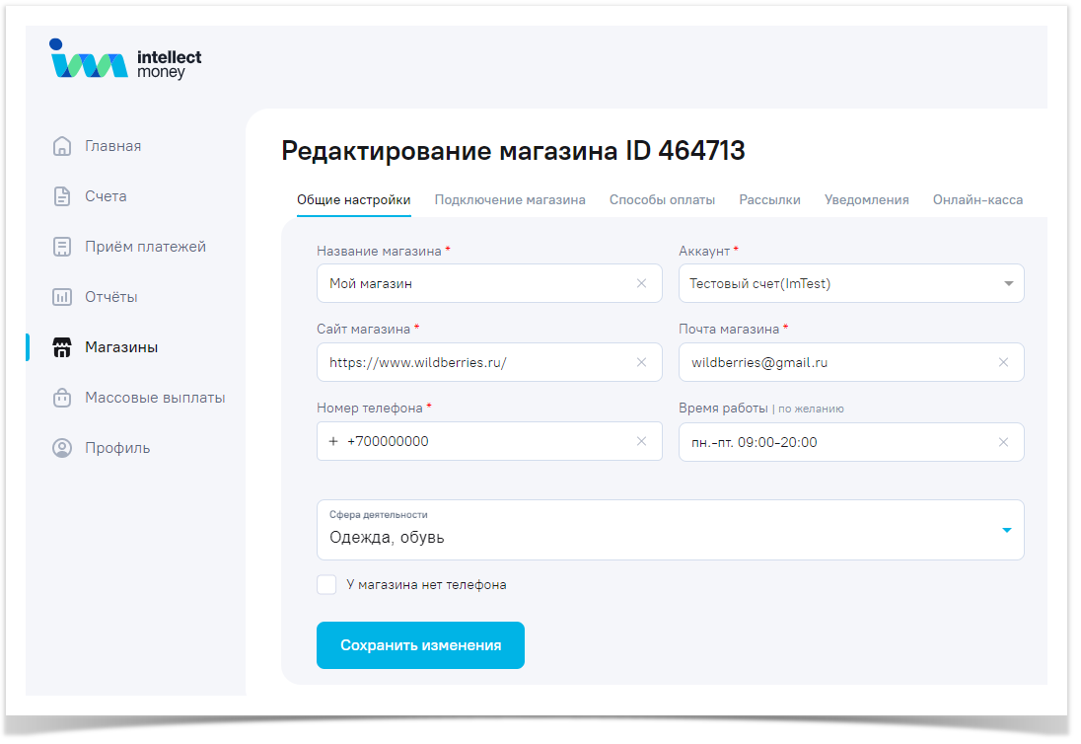Click the Магазины store icon
This screenshot has height=744, width=1081.
click(x=62, y=347)
